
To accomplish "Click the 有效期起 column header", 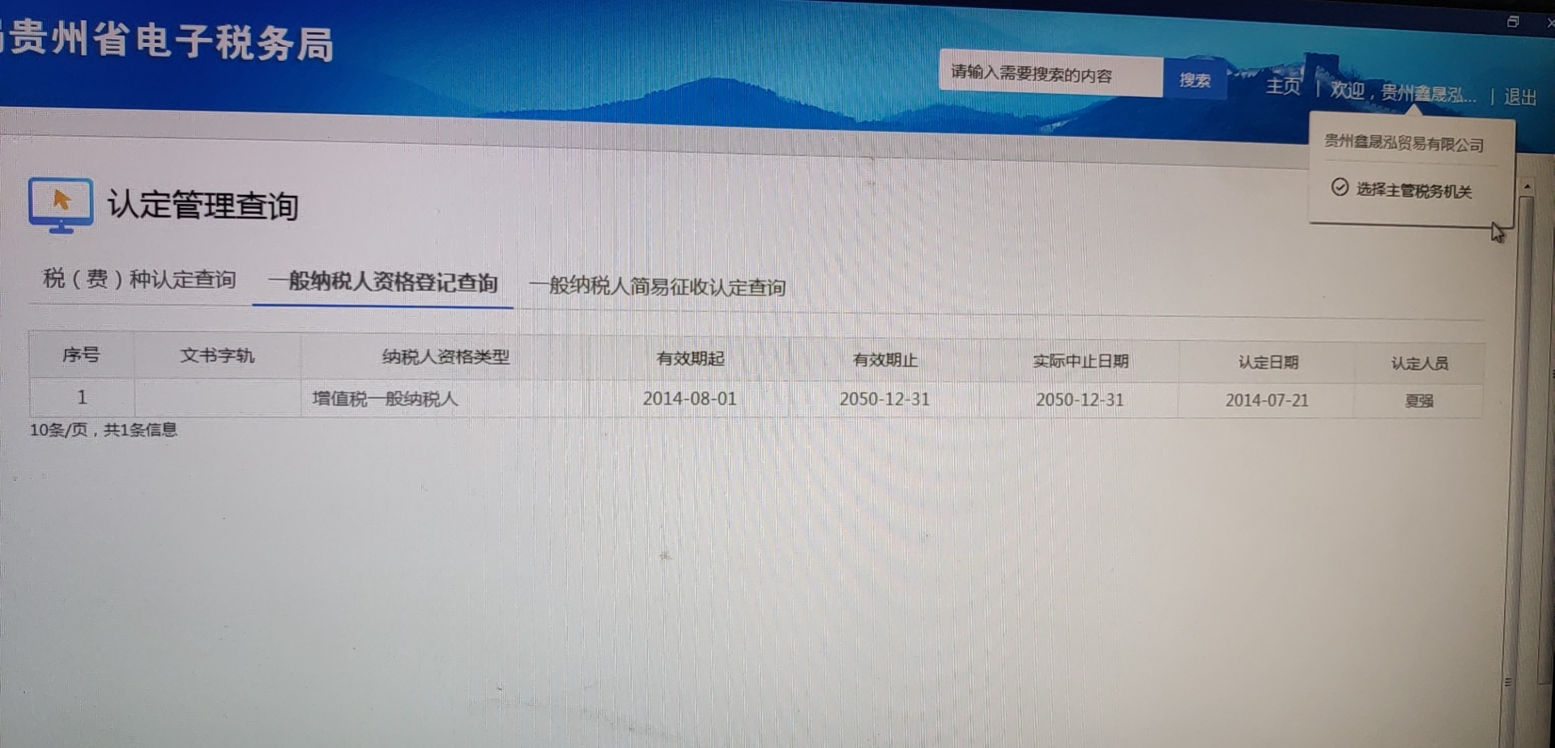I will point(690,359).
